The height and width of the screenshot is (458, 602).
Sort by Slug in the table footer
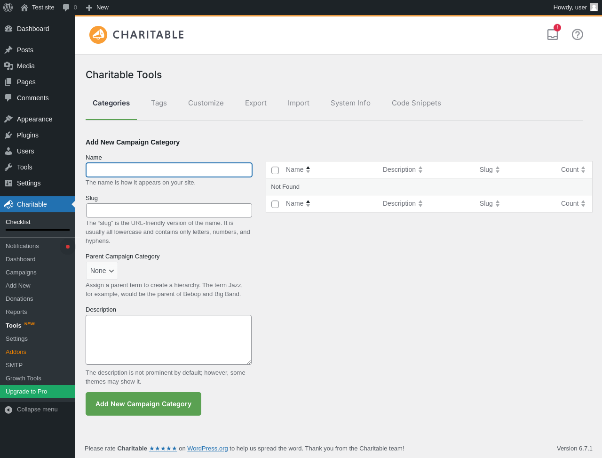pos(490,203)
